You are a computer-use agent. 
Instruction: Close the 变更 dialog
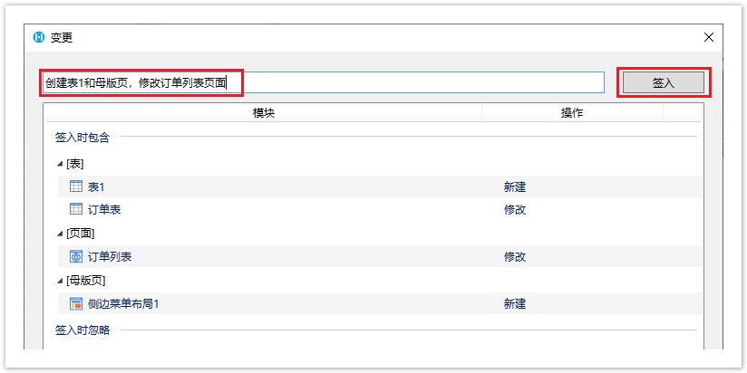click(708, 37)
